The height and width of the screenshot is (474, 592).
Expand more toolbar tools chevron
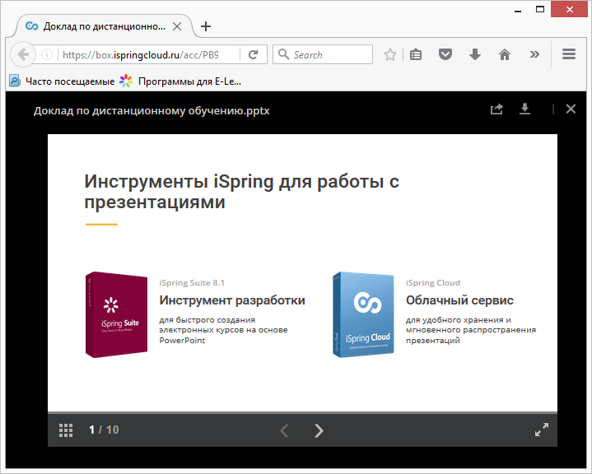tap(534, 54)
